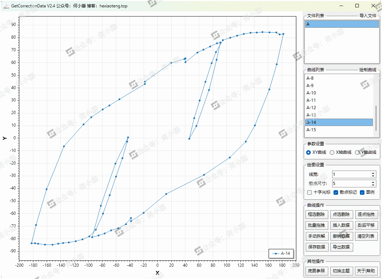The image size is (382, 279).
Task: Select the X轴曲线 radio option
Action: pos(332,152)
